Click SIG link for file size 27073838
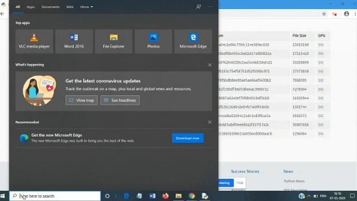Screen dimensions: 357x201 coord(321,71)
